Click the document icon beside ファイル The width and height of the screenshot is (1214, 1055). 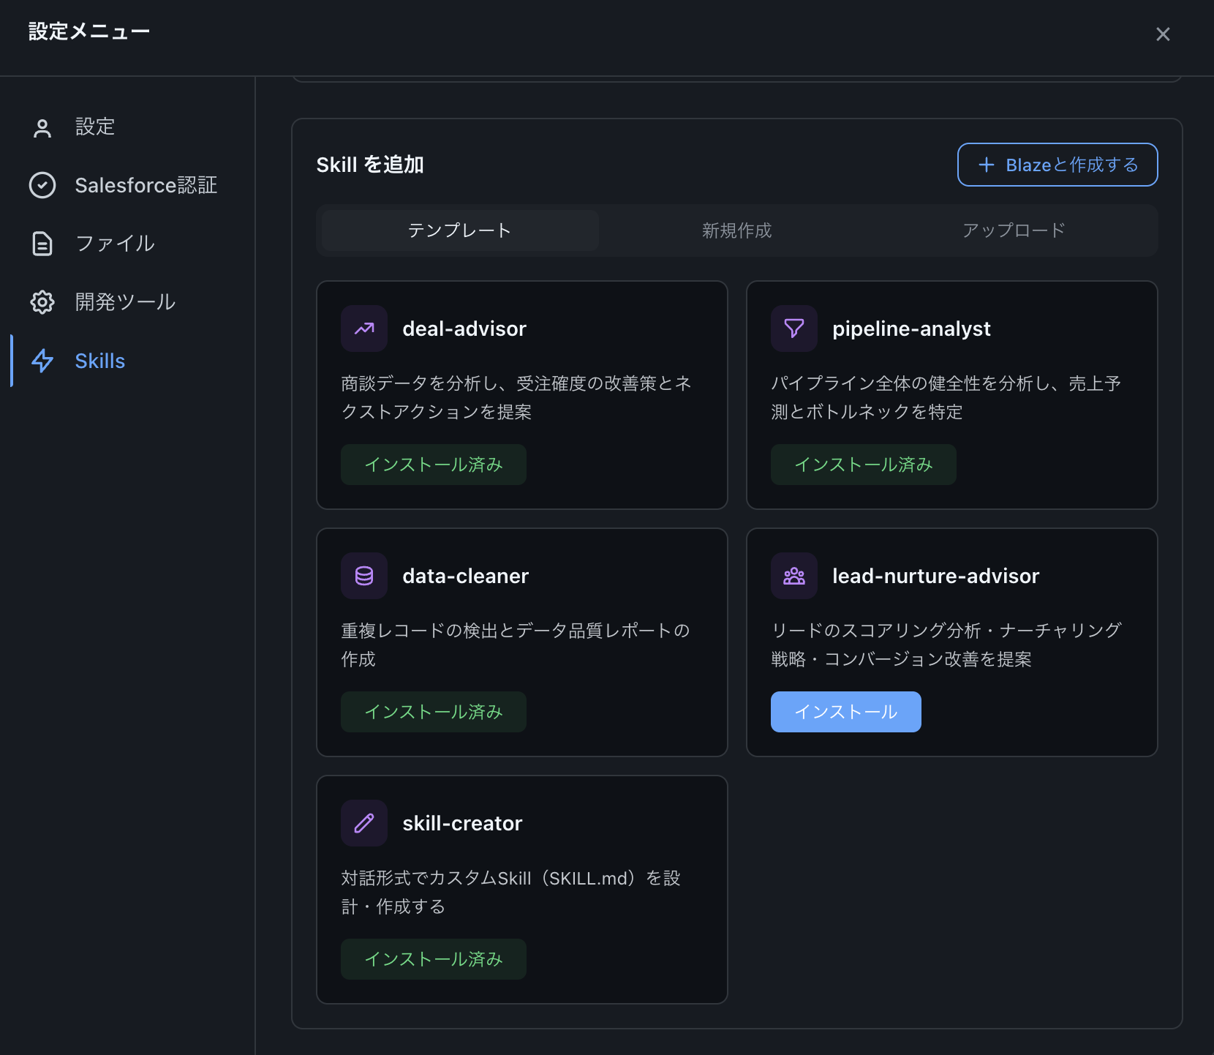[42, 244]
